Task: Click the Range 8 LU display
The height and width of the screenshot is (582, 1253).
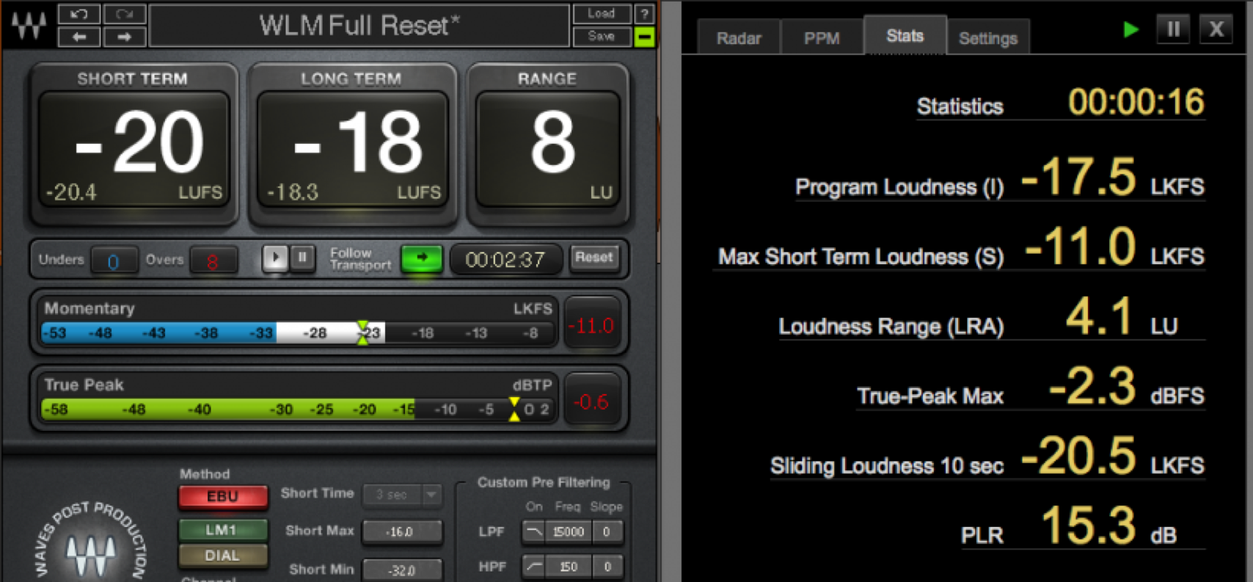Action: coord(547,150)
